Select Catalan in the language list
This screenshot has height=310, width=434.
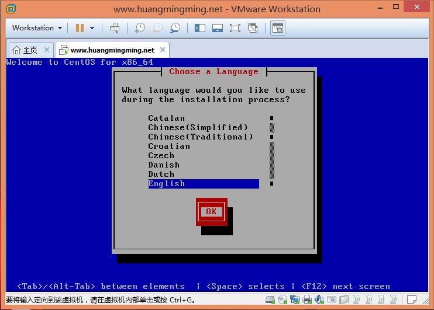pos(204,119)
